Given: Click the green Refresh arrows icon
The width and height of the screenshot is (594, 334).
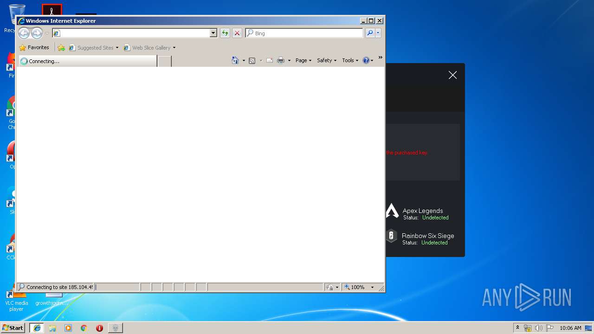Looking at the screenshot, I should [225, 33].
